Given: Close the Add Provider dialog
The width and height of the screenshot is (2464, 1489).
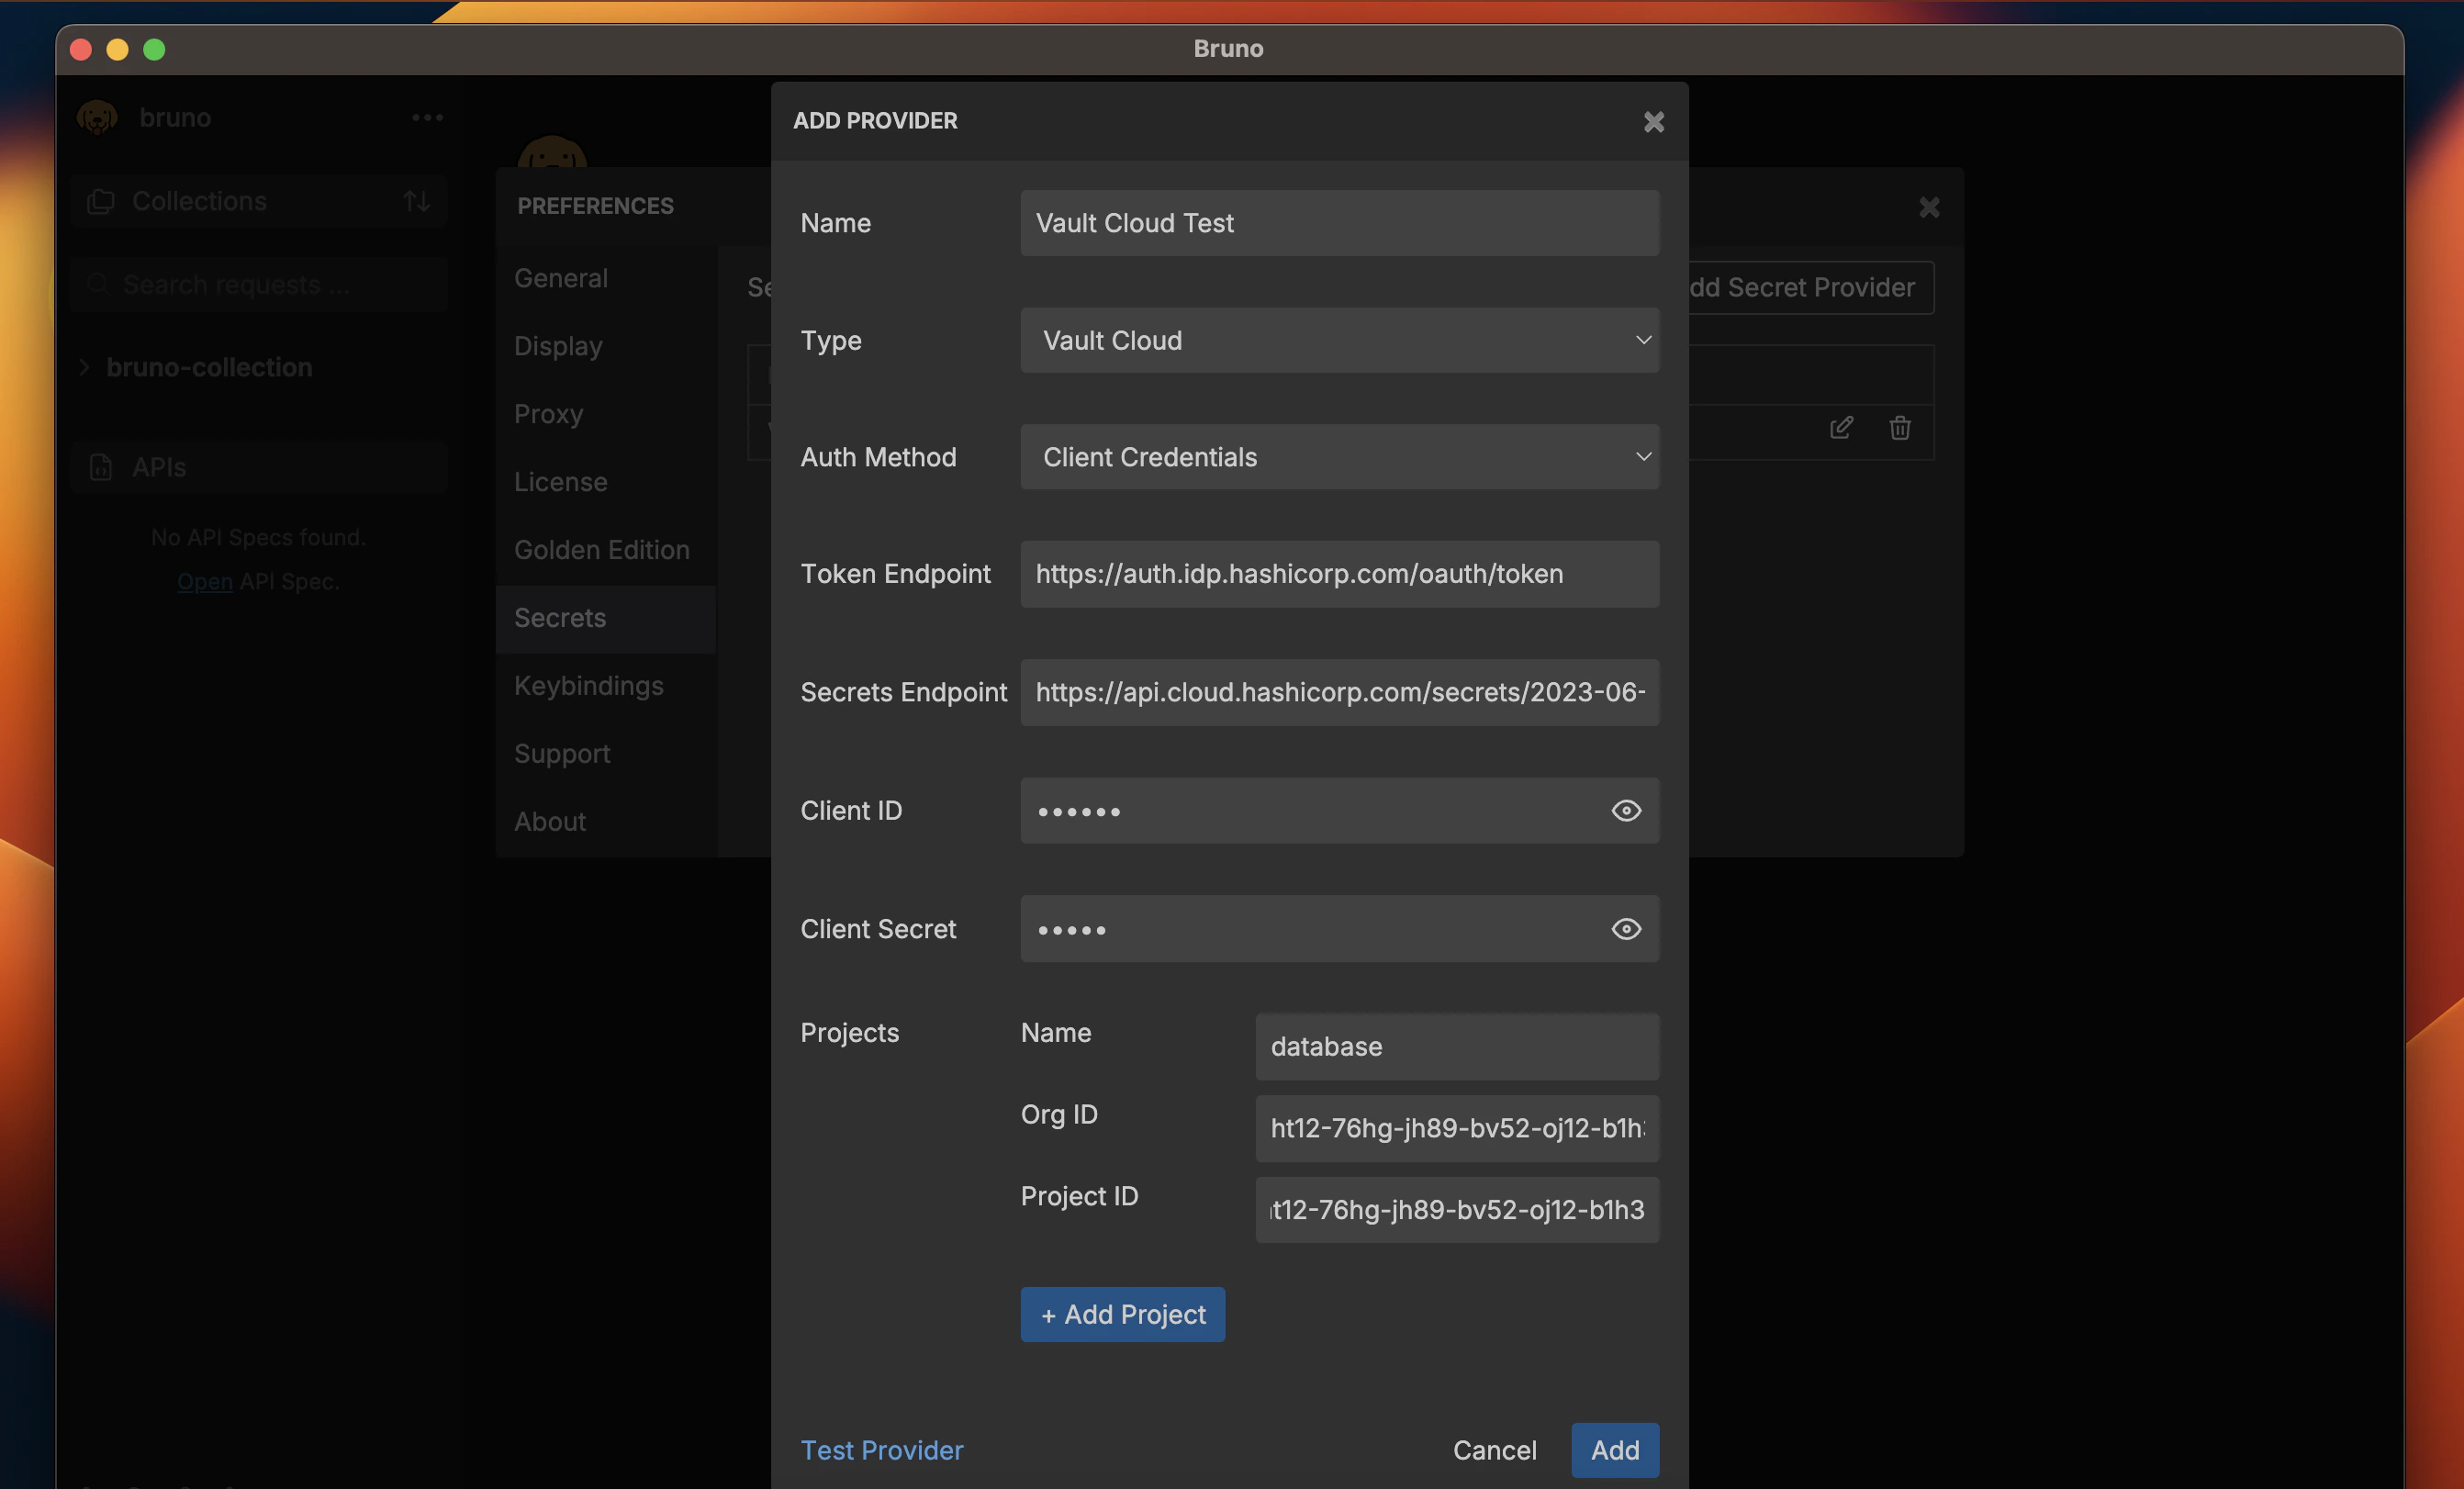Looking at the screenshot, I should [1653, 121].
